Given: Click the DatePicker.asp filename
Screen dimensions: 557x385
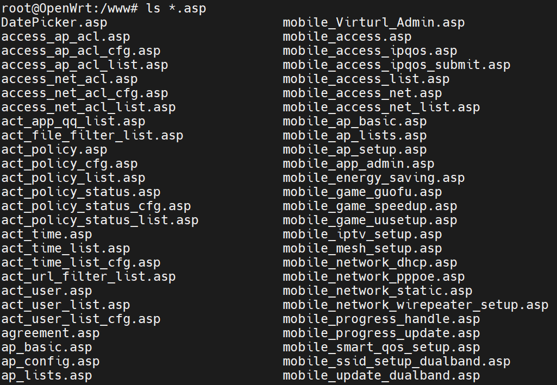Looking at the screenshot, I should click(x=54, y=23).
